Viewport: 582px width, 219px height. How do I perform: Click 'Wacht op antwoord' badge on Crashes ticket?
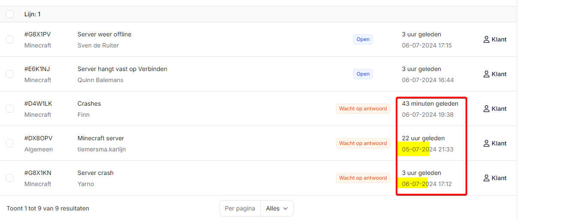coord(363,109)
